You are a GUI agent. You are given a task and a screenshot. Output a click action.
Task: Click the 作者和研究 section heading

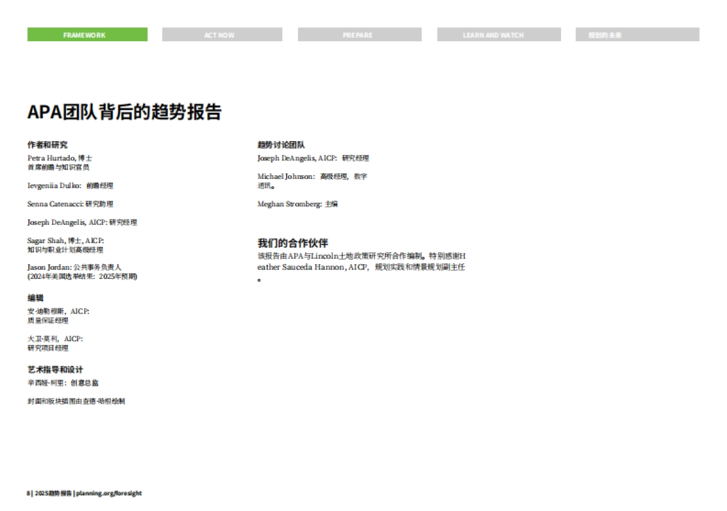click(47, 145)
